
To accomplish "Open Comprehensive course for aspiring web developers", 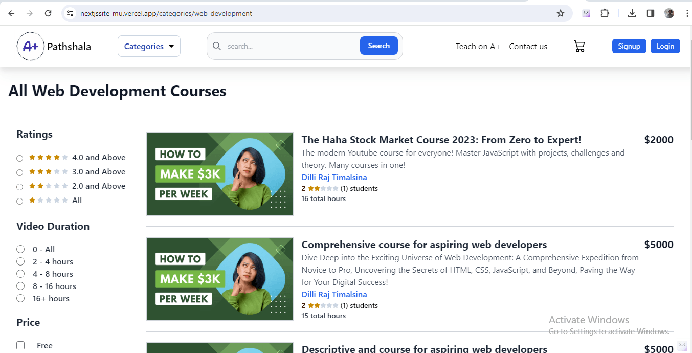I will click(x=424, y=245).
